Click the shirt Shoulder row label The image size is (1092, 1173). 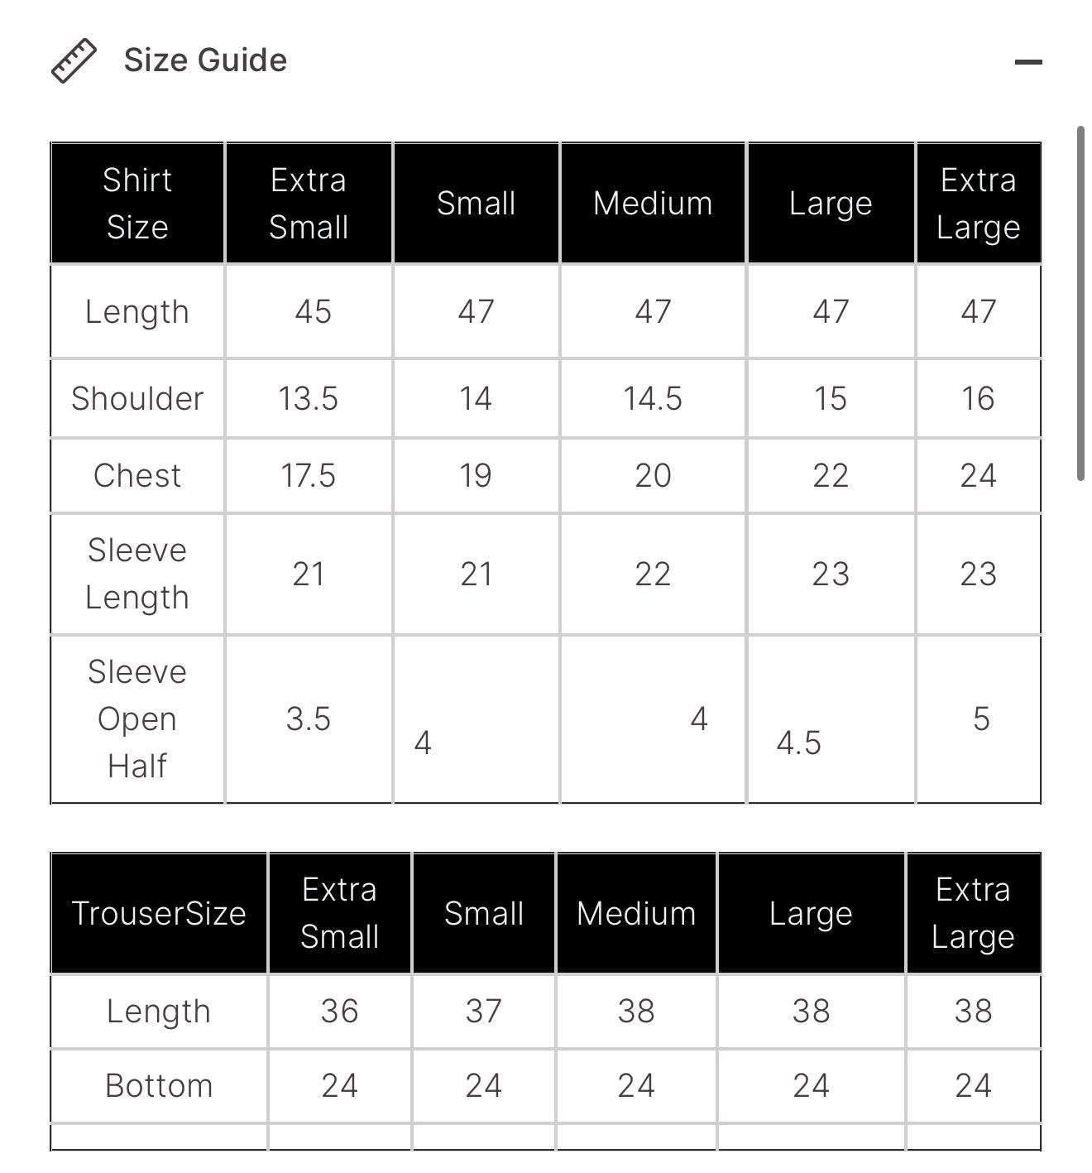pos(137,398)
